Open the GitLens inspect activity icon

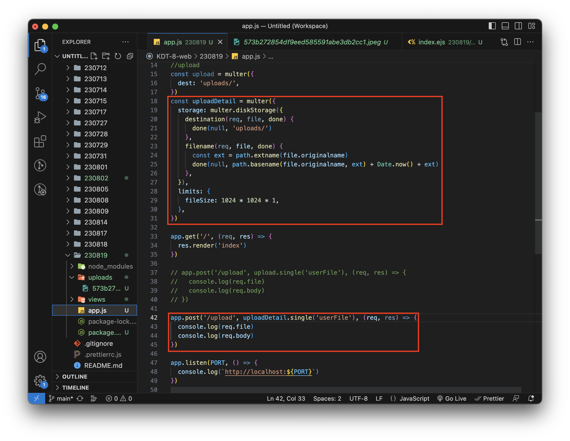[40, 190]
